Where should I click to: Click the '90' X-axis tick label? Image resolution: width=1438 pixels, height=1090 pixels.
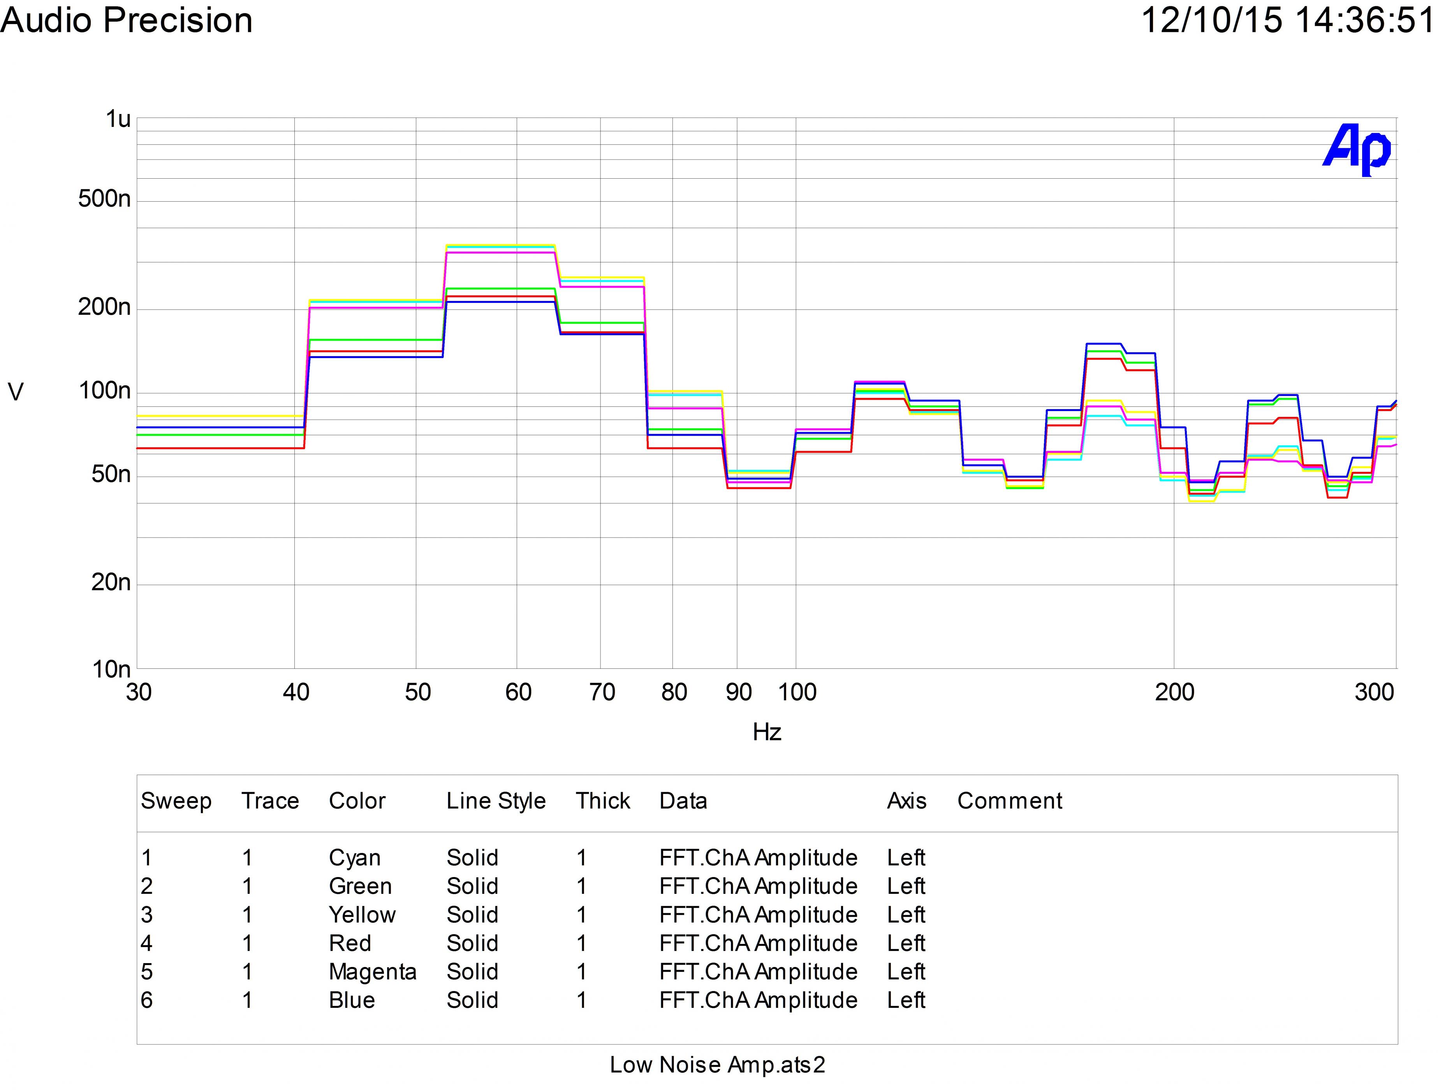pyautogui.click(x=739, y=693)
